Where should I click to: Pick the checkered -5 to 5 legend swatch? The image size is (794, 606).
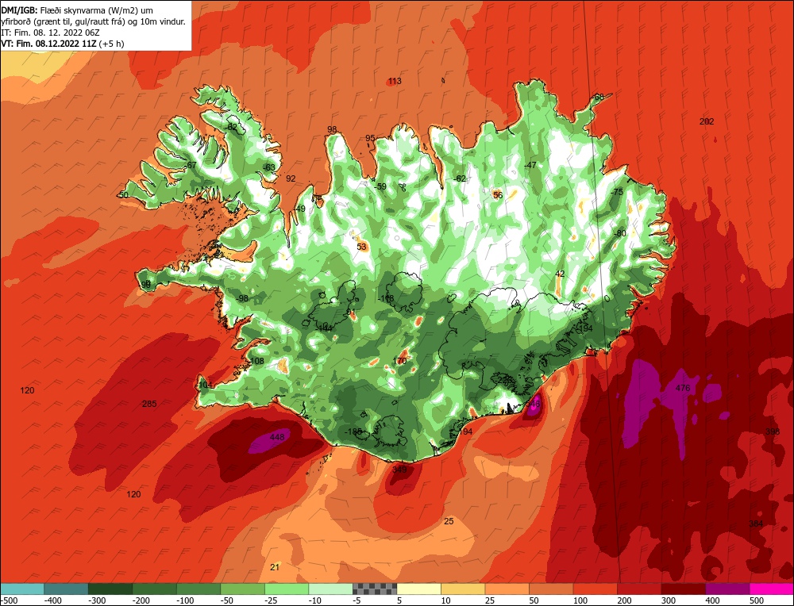click(376, 589)
